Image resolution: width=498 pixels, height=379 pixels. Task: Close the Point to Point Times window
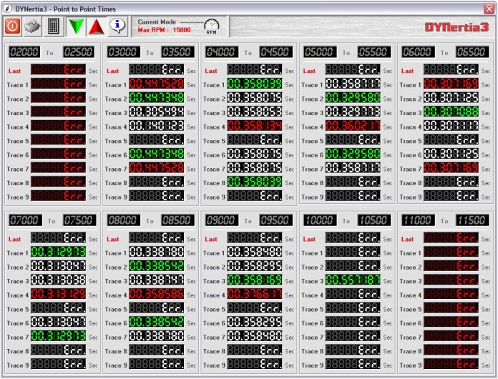[489, 8]
